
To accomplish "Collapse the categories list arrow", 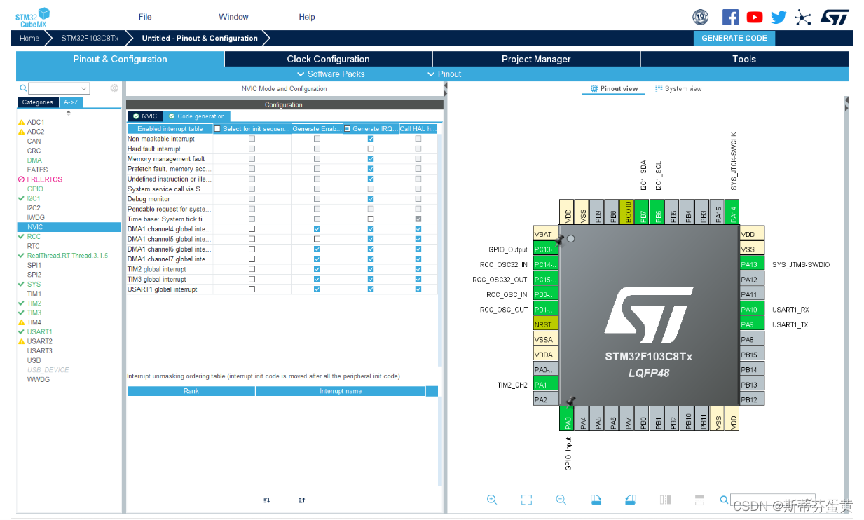I will (x=68, y=113).
